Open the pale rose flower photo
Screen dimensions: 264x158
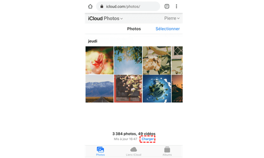157,60
